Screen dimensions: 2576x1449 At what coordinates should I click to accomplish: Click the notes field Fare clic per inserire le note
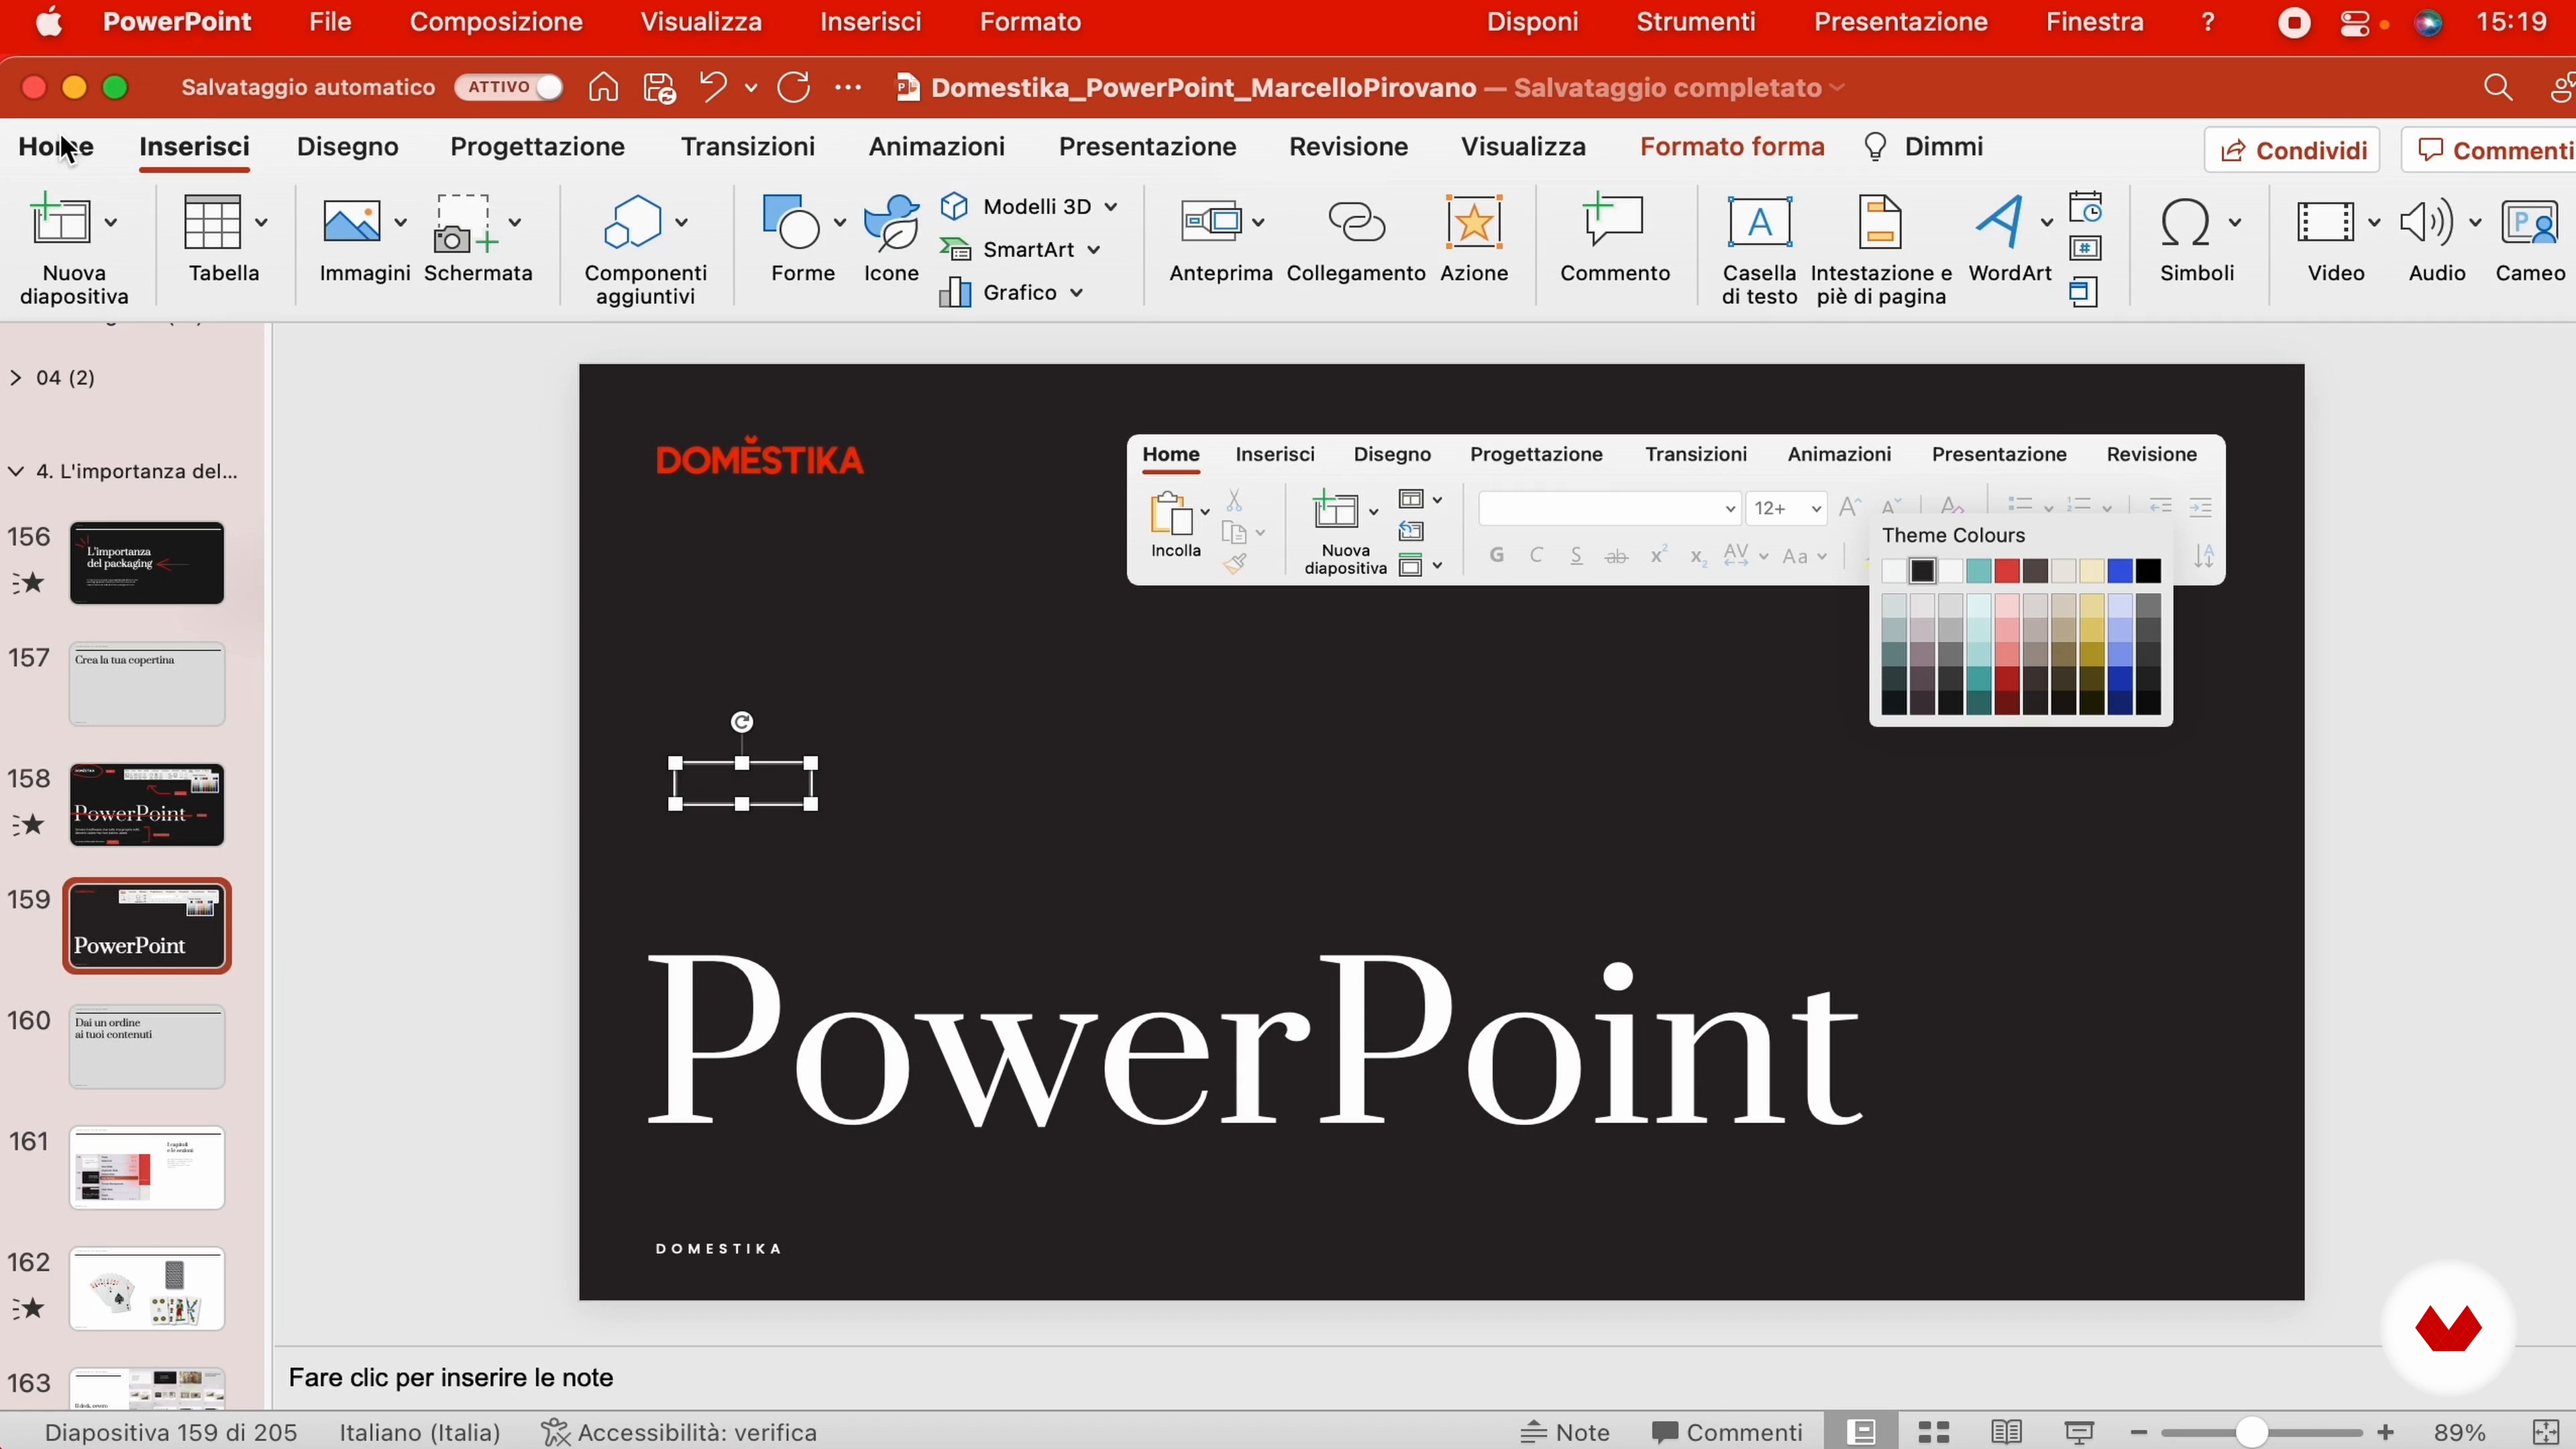click(451, 1377)
